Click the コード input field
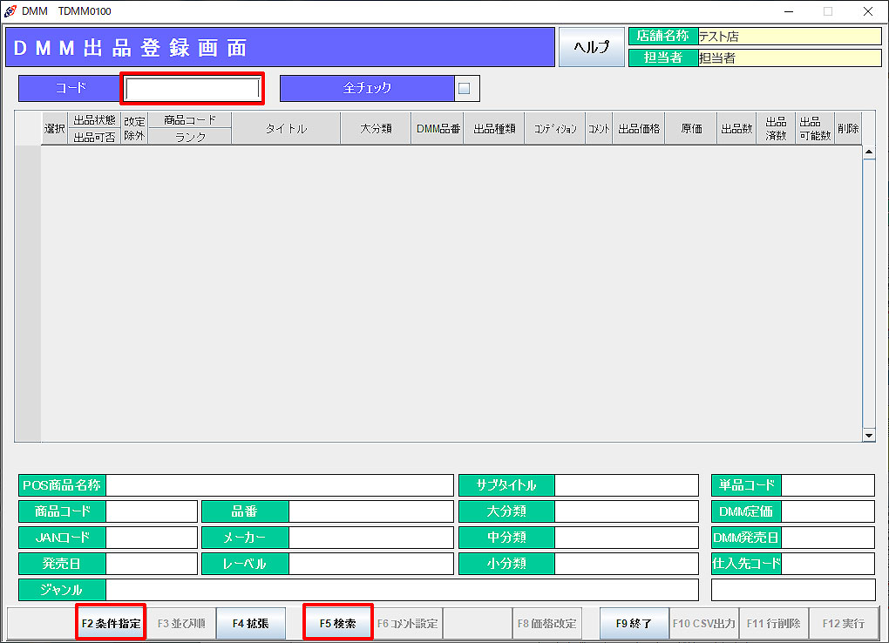The image size is (889, 643). click(x=192, y=88)
